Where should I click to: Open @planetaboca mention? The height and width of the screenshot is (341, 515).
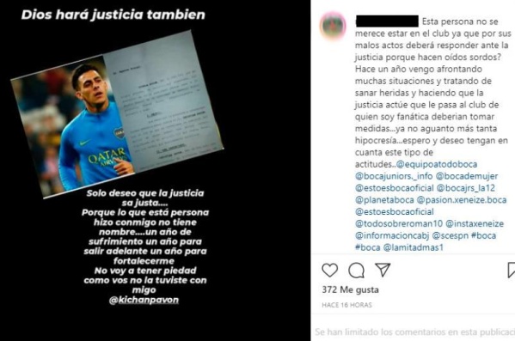(384, 200)
